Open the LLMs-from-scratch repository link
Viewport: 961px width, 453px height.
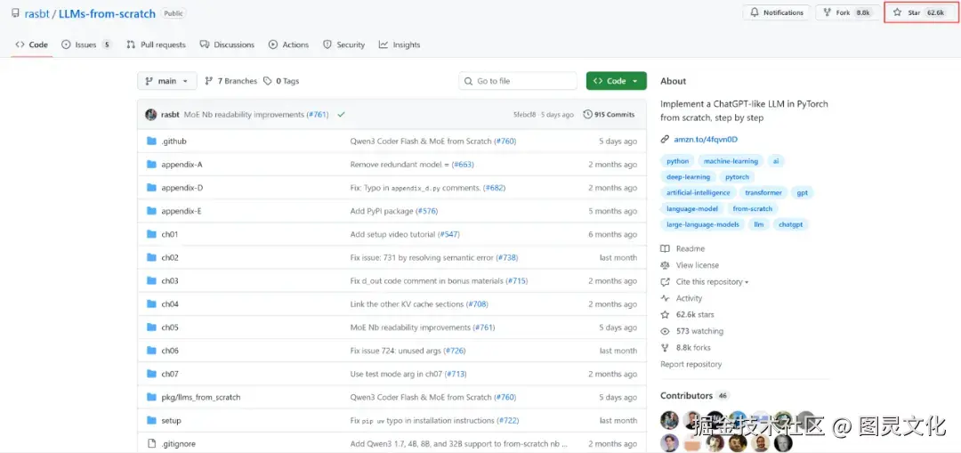pos(107,13)
